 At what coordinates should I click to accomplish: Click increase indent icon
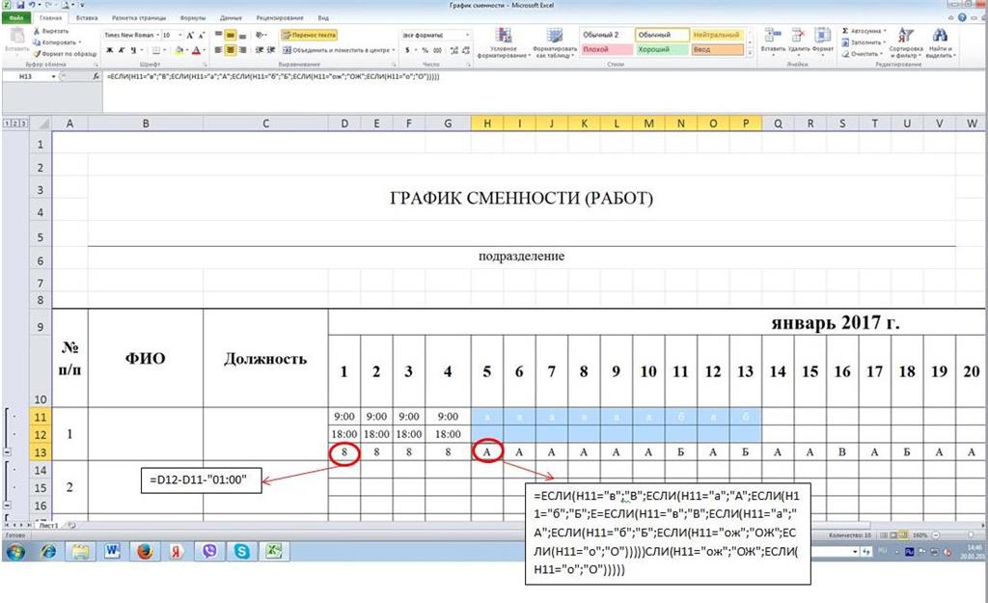[271, 50]
